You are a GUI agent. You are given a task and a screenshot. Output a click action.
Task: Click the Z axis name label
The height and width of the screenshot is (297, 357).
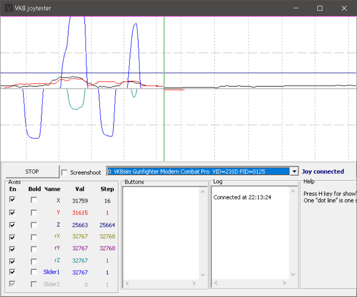[x=58, y=225]
